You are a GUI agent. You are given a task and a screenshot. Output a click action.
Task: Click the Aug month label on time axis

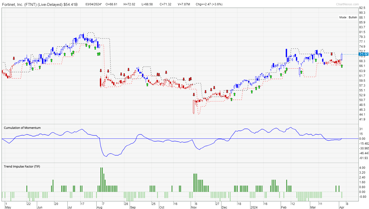tap(99, 207)
